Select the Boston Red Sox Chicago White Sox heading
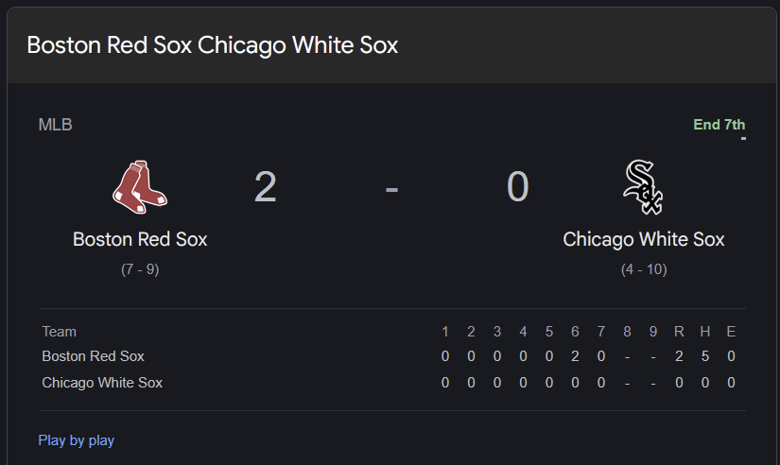The width and height of the screenshot is (780, 465). 213,45
